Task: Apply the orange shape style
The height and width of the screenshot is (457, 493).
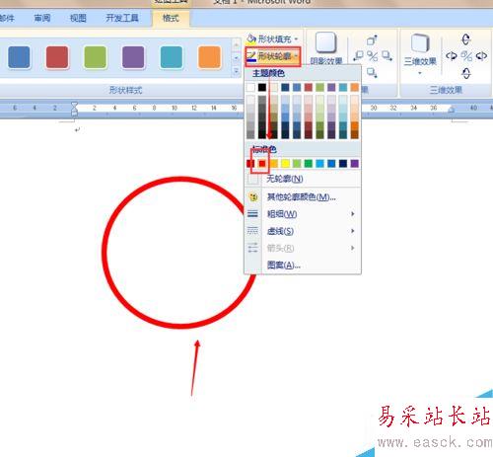Action: point(209,57)
